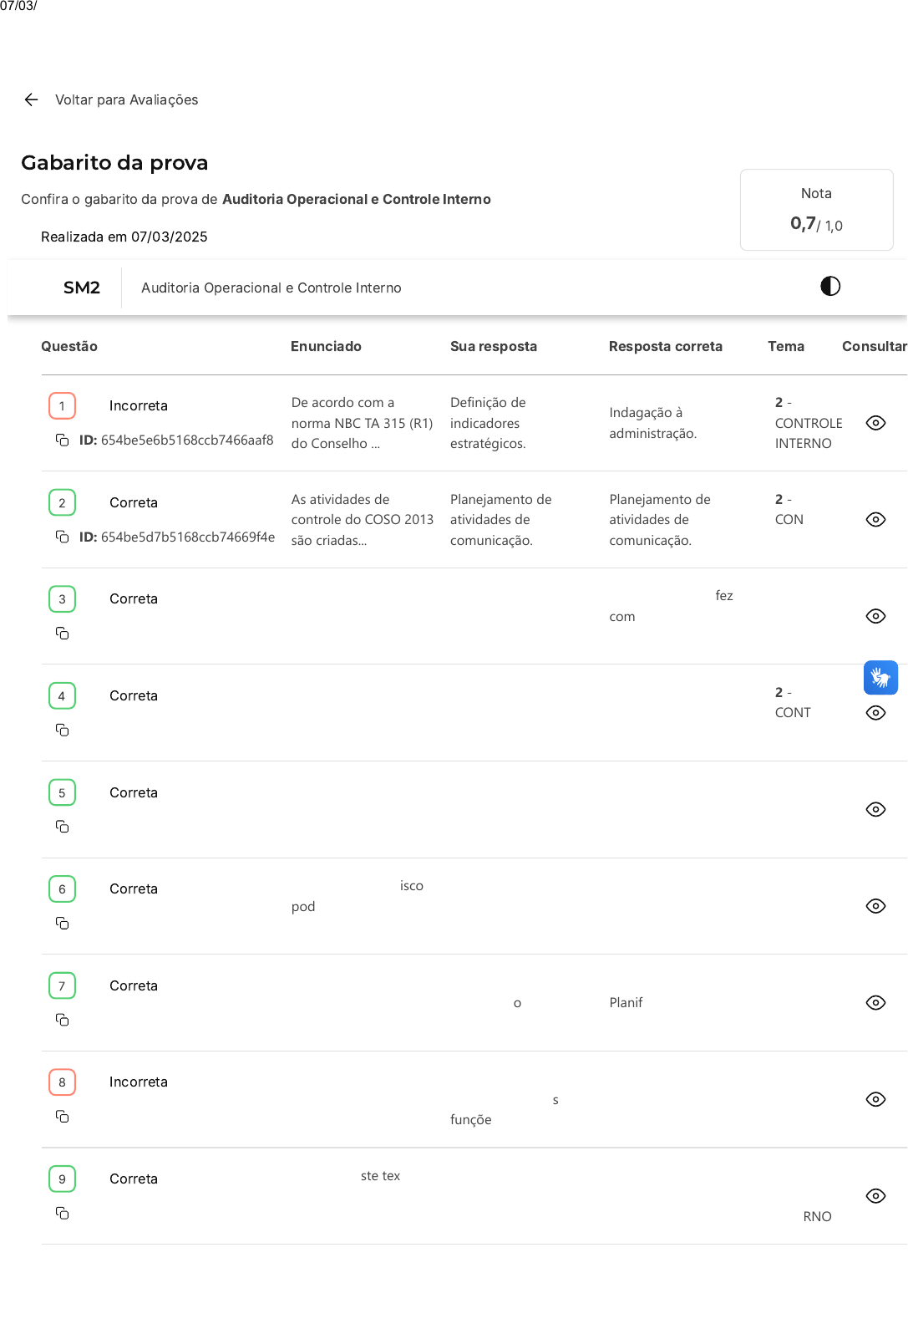
Task: Click the back arrow icon
Action: pos(32,100)
